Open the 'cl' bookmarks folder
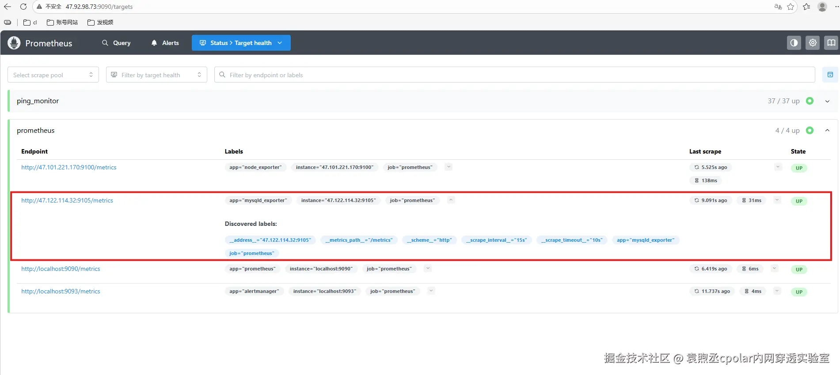The image size is (840, 375). point(30,22)
